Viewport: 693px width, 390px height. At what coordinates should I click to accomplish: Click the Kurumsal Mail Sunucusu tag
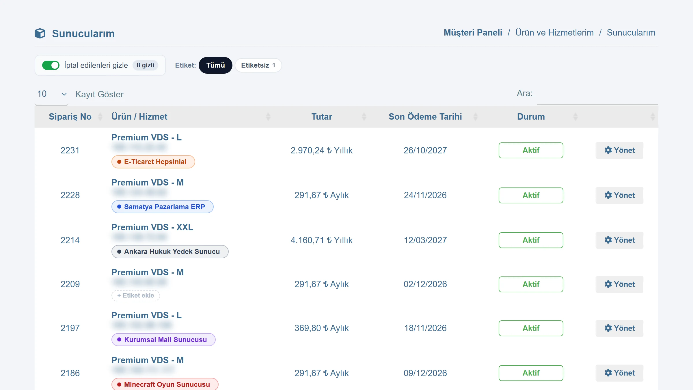coord(163,340)
